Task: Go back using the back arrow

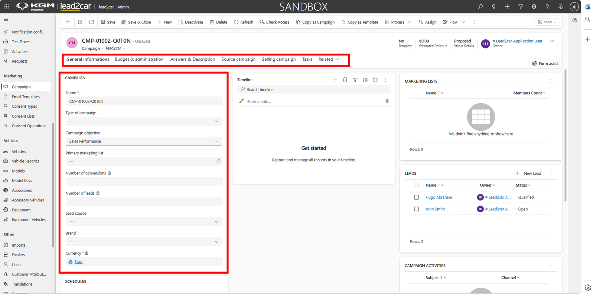Action: tap(68, 22)
